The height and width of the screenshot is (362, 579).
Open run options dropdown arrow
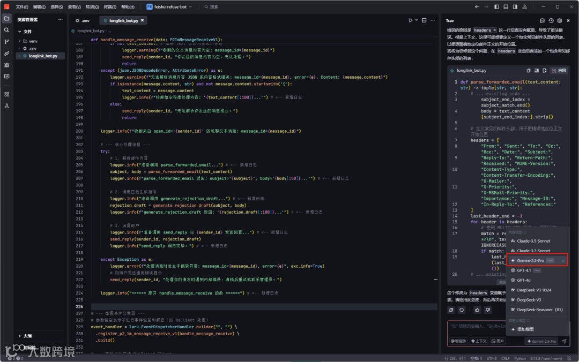[x=417, y=20]
